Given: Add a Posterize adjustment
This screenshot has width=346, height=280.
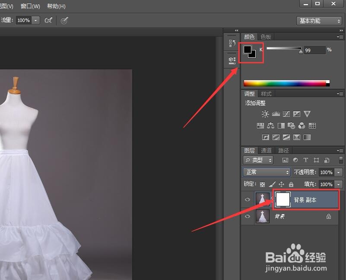Looking at the screenshot, I should (276, 137).
